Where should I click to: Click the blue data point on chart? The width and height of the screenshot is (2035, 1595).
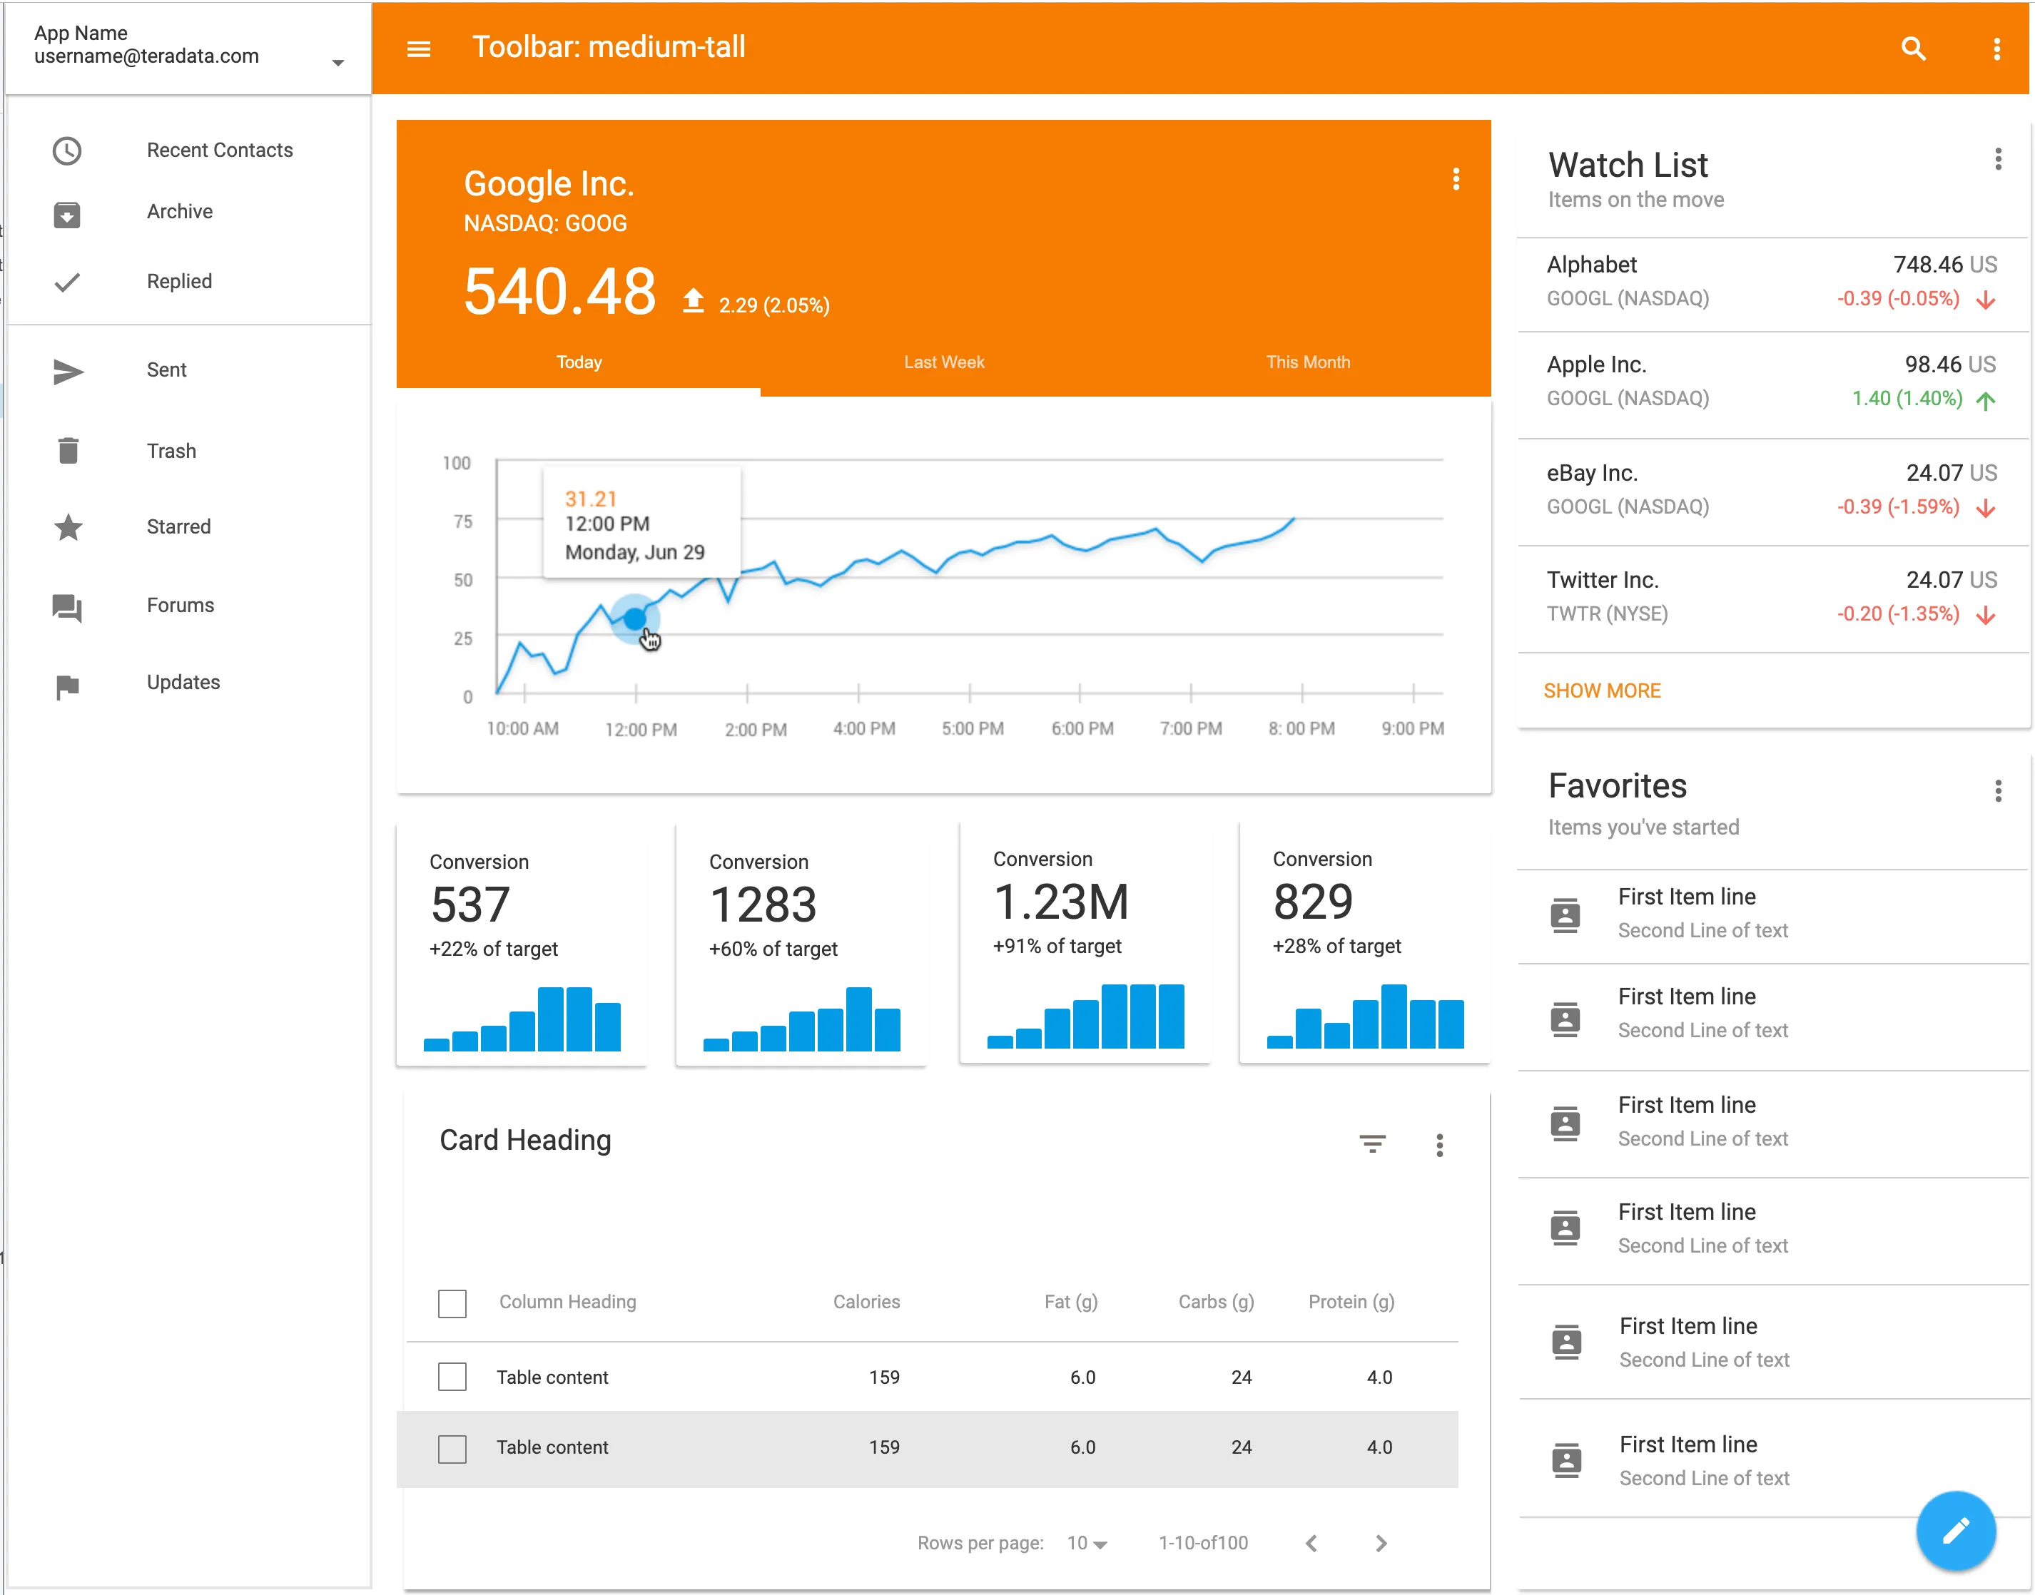point(634,618)
